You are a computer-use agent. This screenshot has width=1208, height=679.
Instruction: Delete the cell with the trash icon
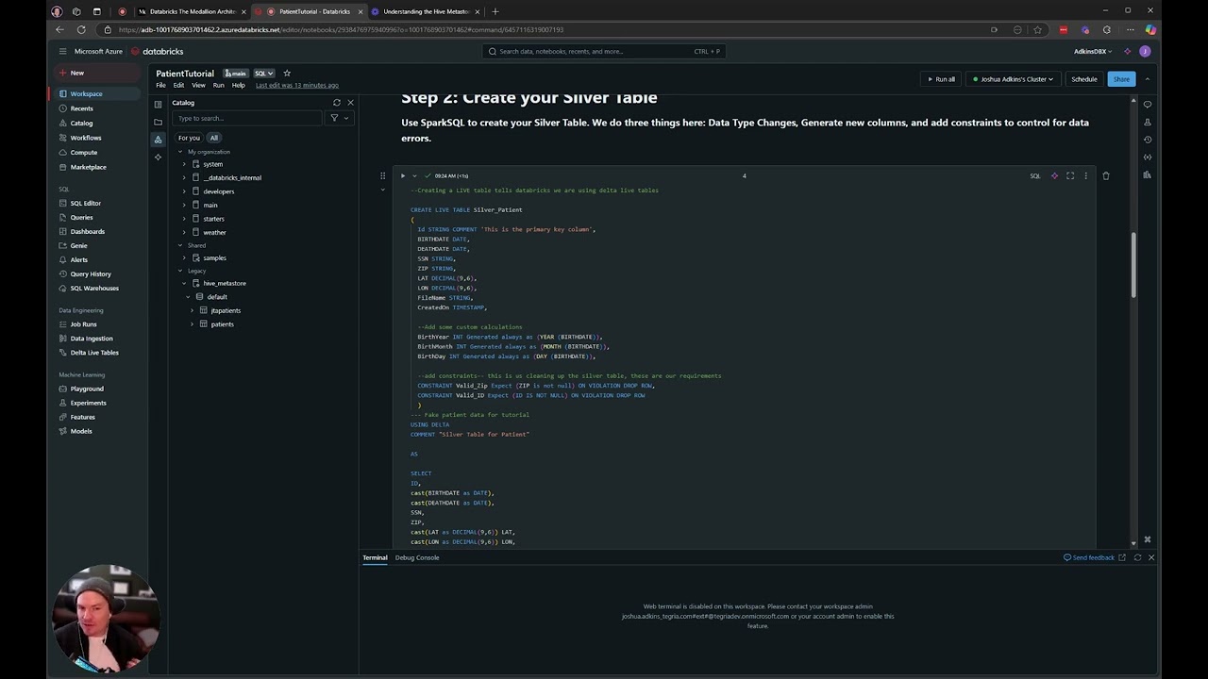coord(1106,175)
